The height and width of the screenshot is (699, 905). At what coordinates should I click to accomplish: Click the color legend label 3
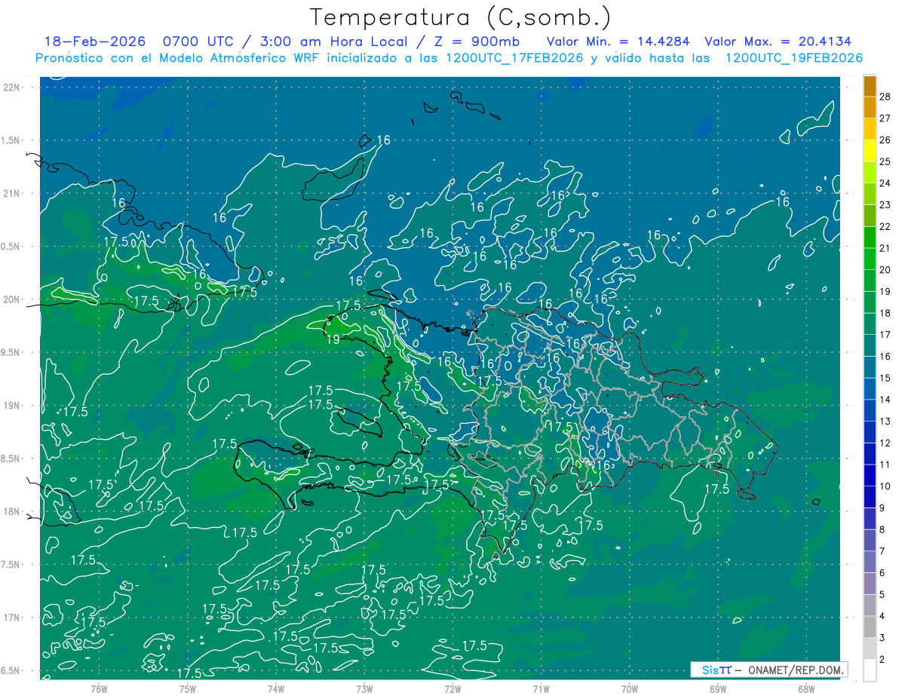882,638
